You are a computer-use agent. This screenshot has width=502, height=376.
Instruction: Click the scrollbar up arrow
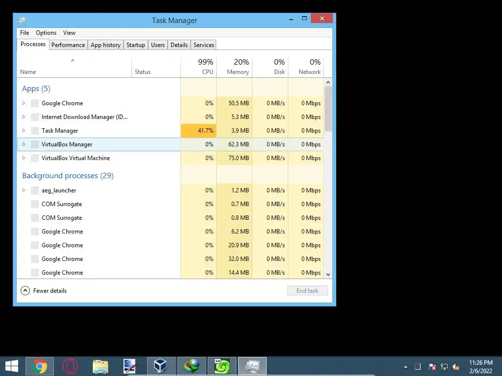[x=328, y=82]
